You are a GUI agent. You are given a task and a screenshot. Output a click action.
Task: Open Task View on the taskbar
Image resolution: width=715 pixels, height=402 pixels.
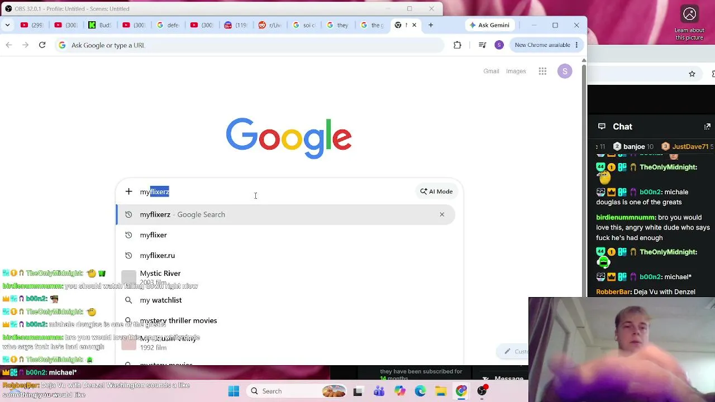pos(358,391)
